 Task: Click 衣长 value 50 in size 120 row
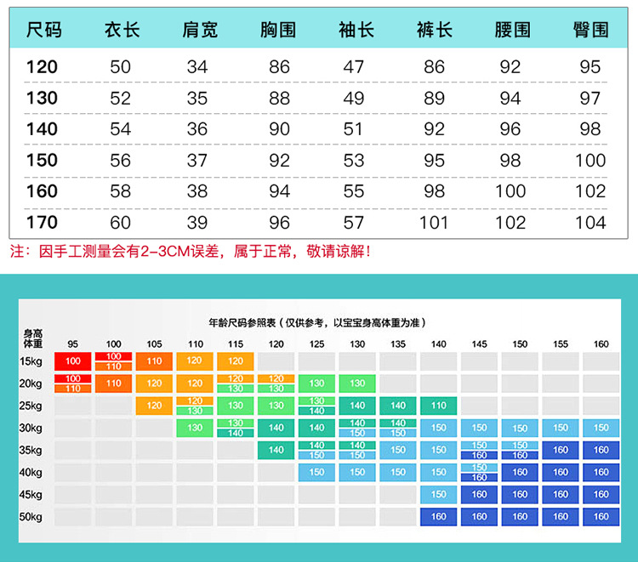[x=121, y=67]
